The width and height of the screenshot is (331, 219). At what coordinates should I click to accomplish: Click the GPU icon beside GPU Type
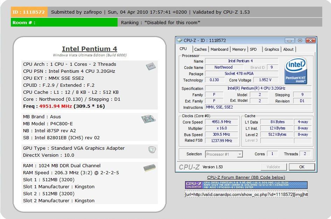(152, 150)
